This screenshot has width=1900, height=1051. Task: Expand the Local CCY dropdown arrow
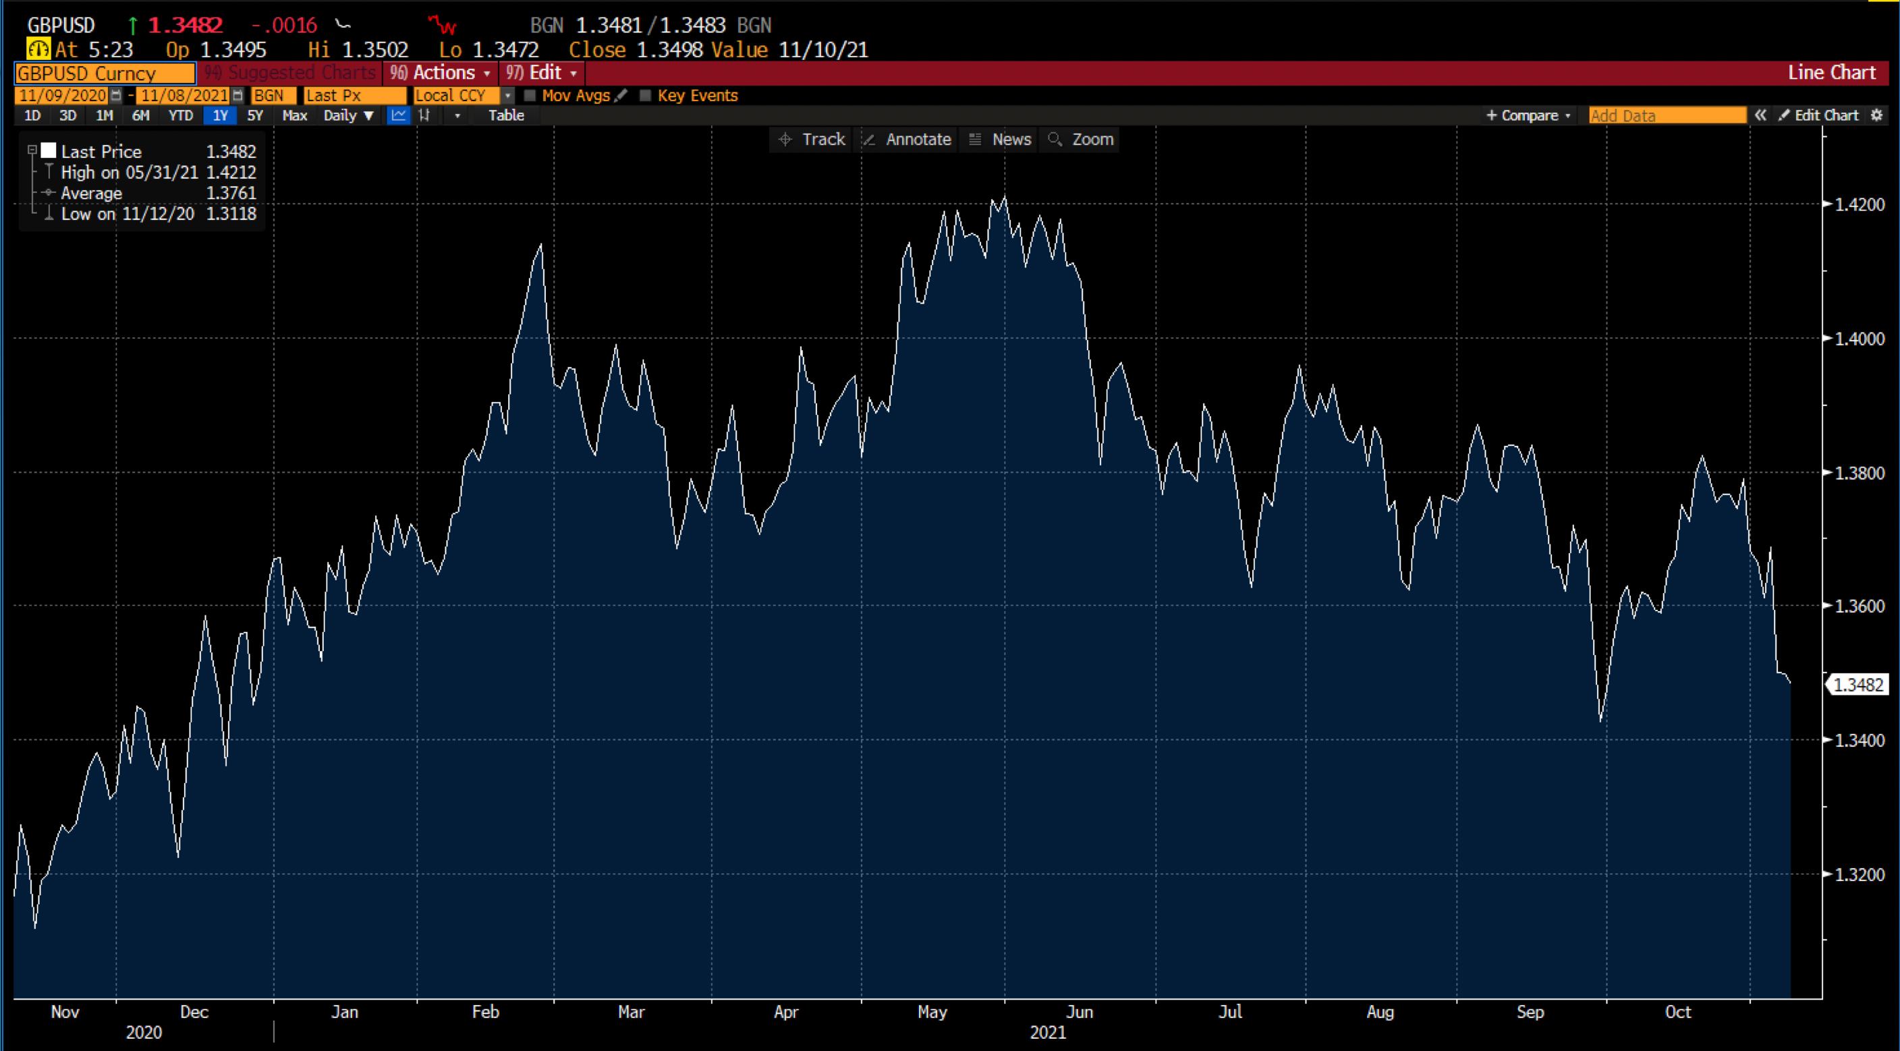point(507,96)
